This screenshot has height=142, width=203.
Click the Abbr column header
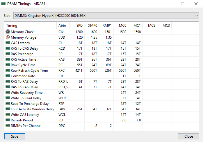[62, 26]
